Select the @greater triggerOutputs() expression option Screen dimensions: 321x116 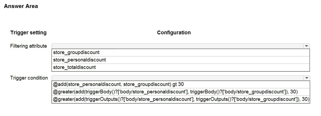pyautogui.click(x=181, y=99)
